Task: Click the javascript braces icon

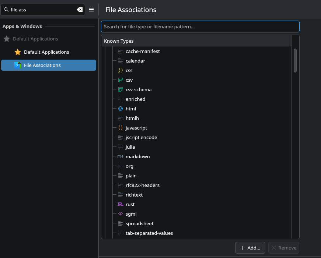Action: point(120,128)
